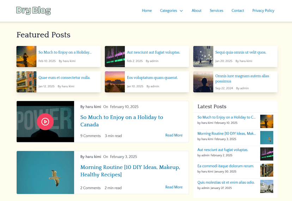
Task: Click the sunset path featured thumbnail
Action: [x=115, y=82]
